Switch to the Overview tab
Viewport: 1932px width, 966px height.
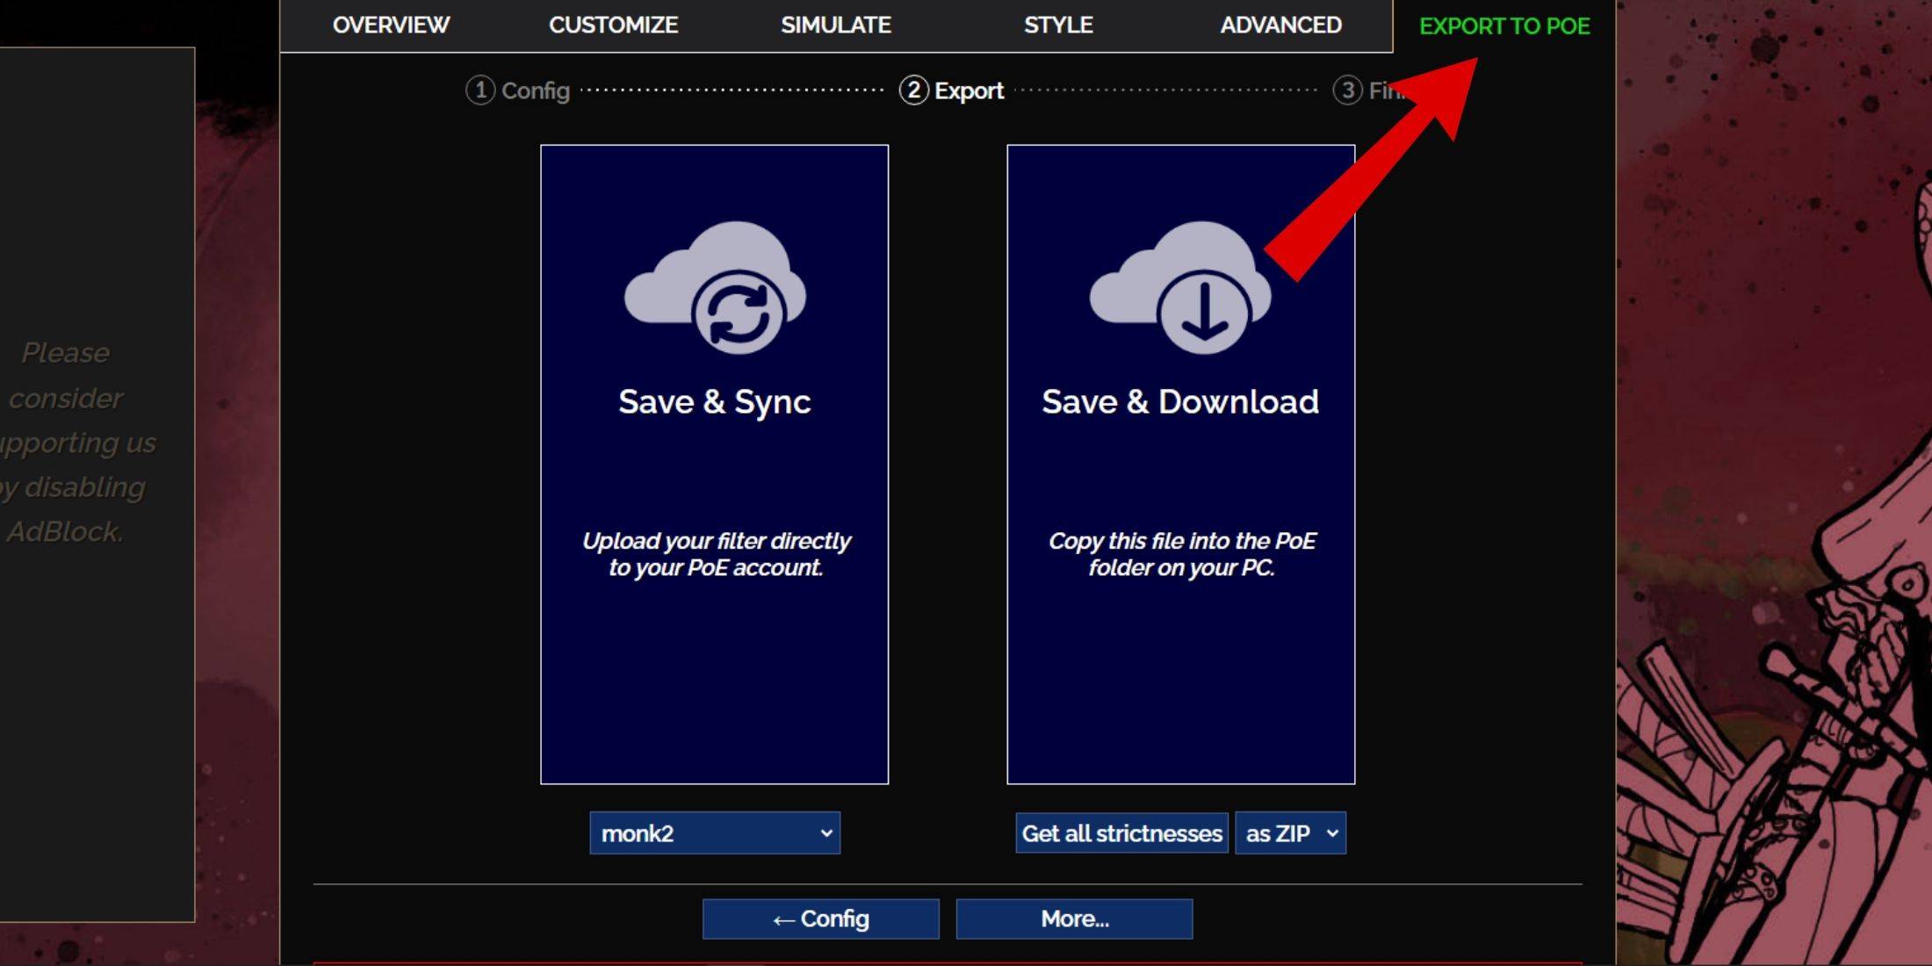coord(391,25)
